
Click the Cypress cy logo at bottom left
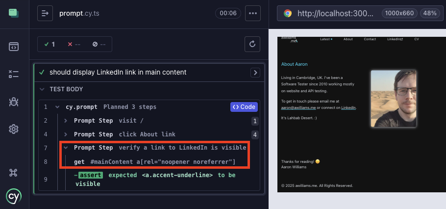tap(13, 196)
